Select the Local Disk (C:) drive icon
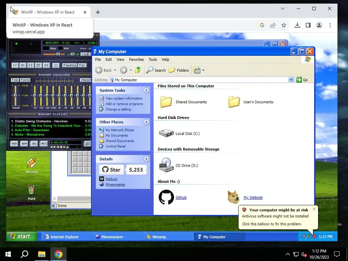This screenshot has height=261, width=348. click(166, 133)
